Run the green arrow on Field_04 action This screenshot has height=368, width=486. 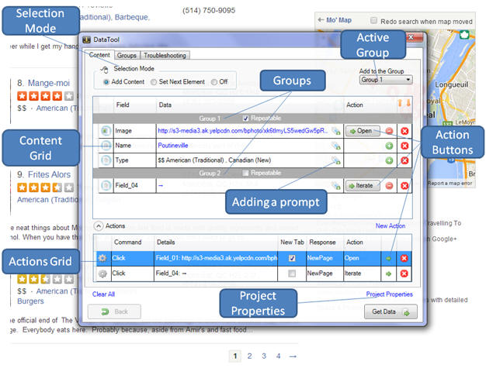point(390,273)
